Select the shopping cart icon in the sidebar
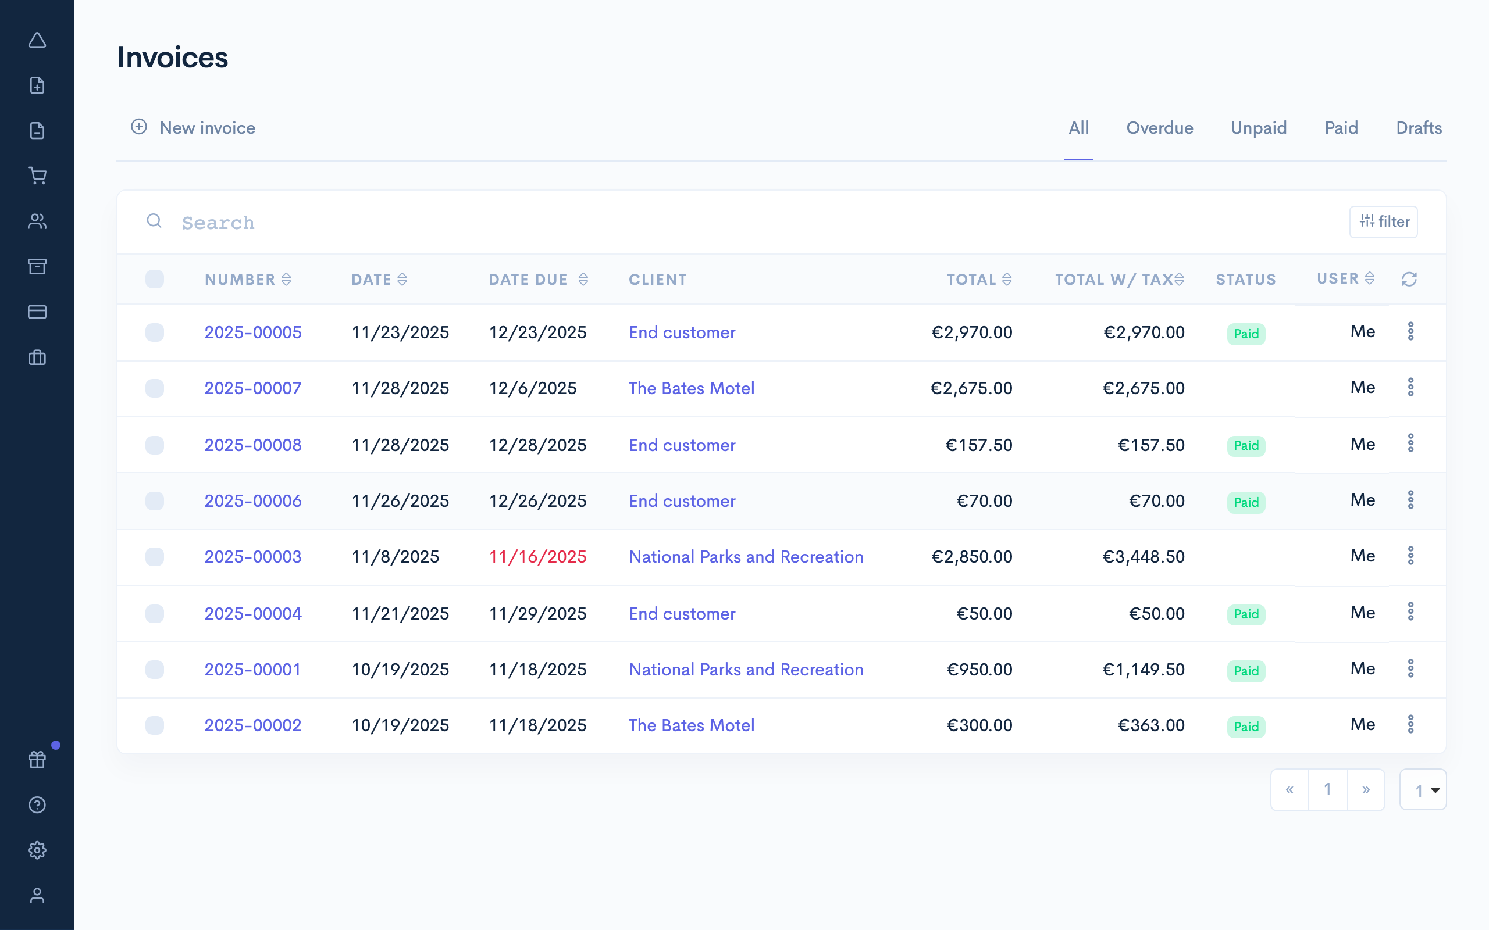Screen dimensions: 1489x930 coord(38,176)
